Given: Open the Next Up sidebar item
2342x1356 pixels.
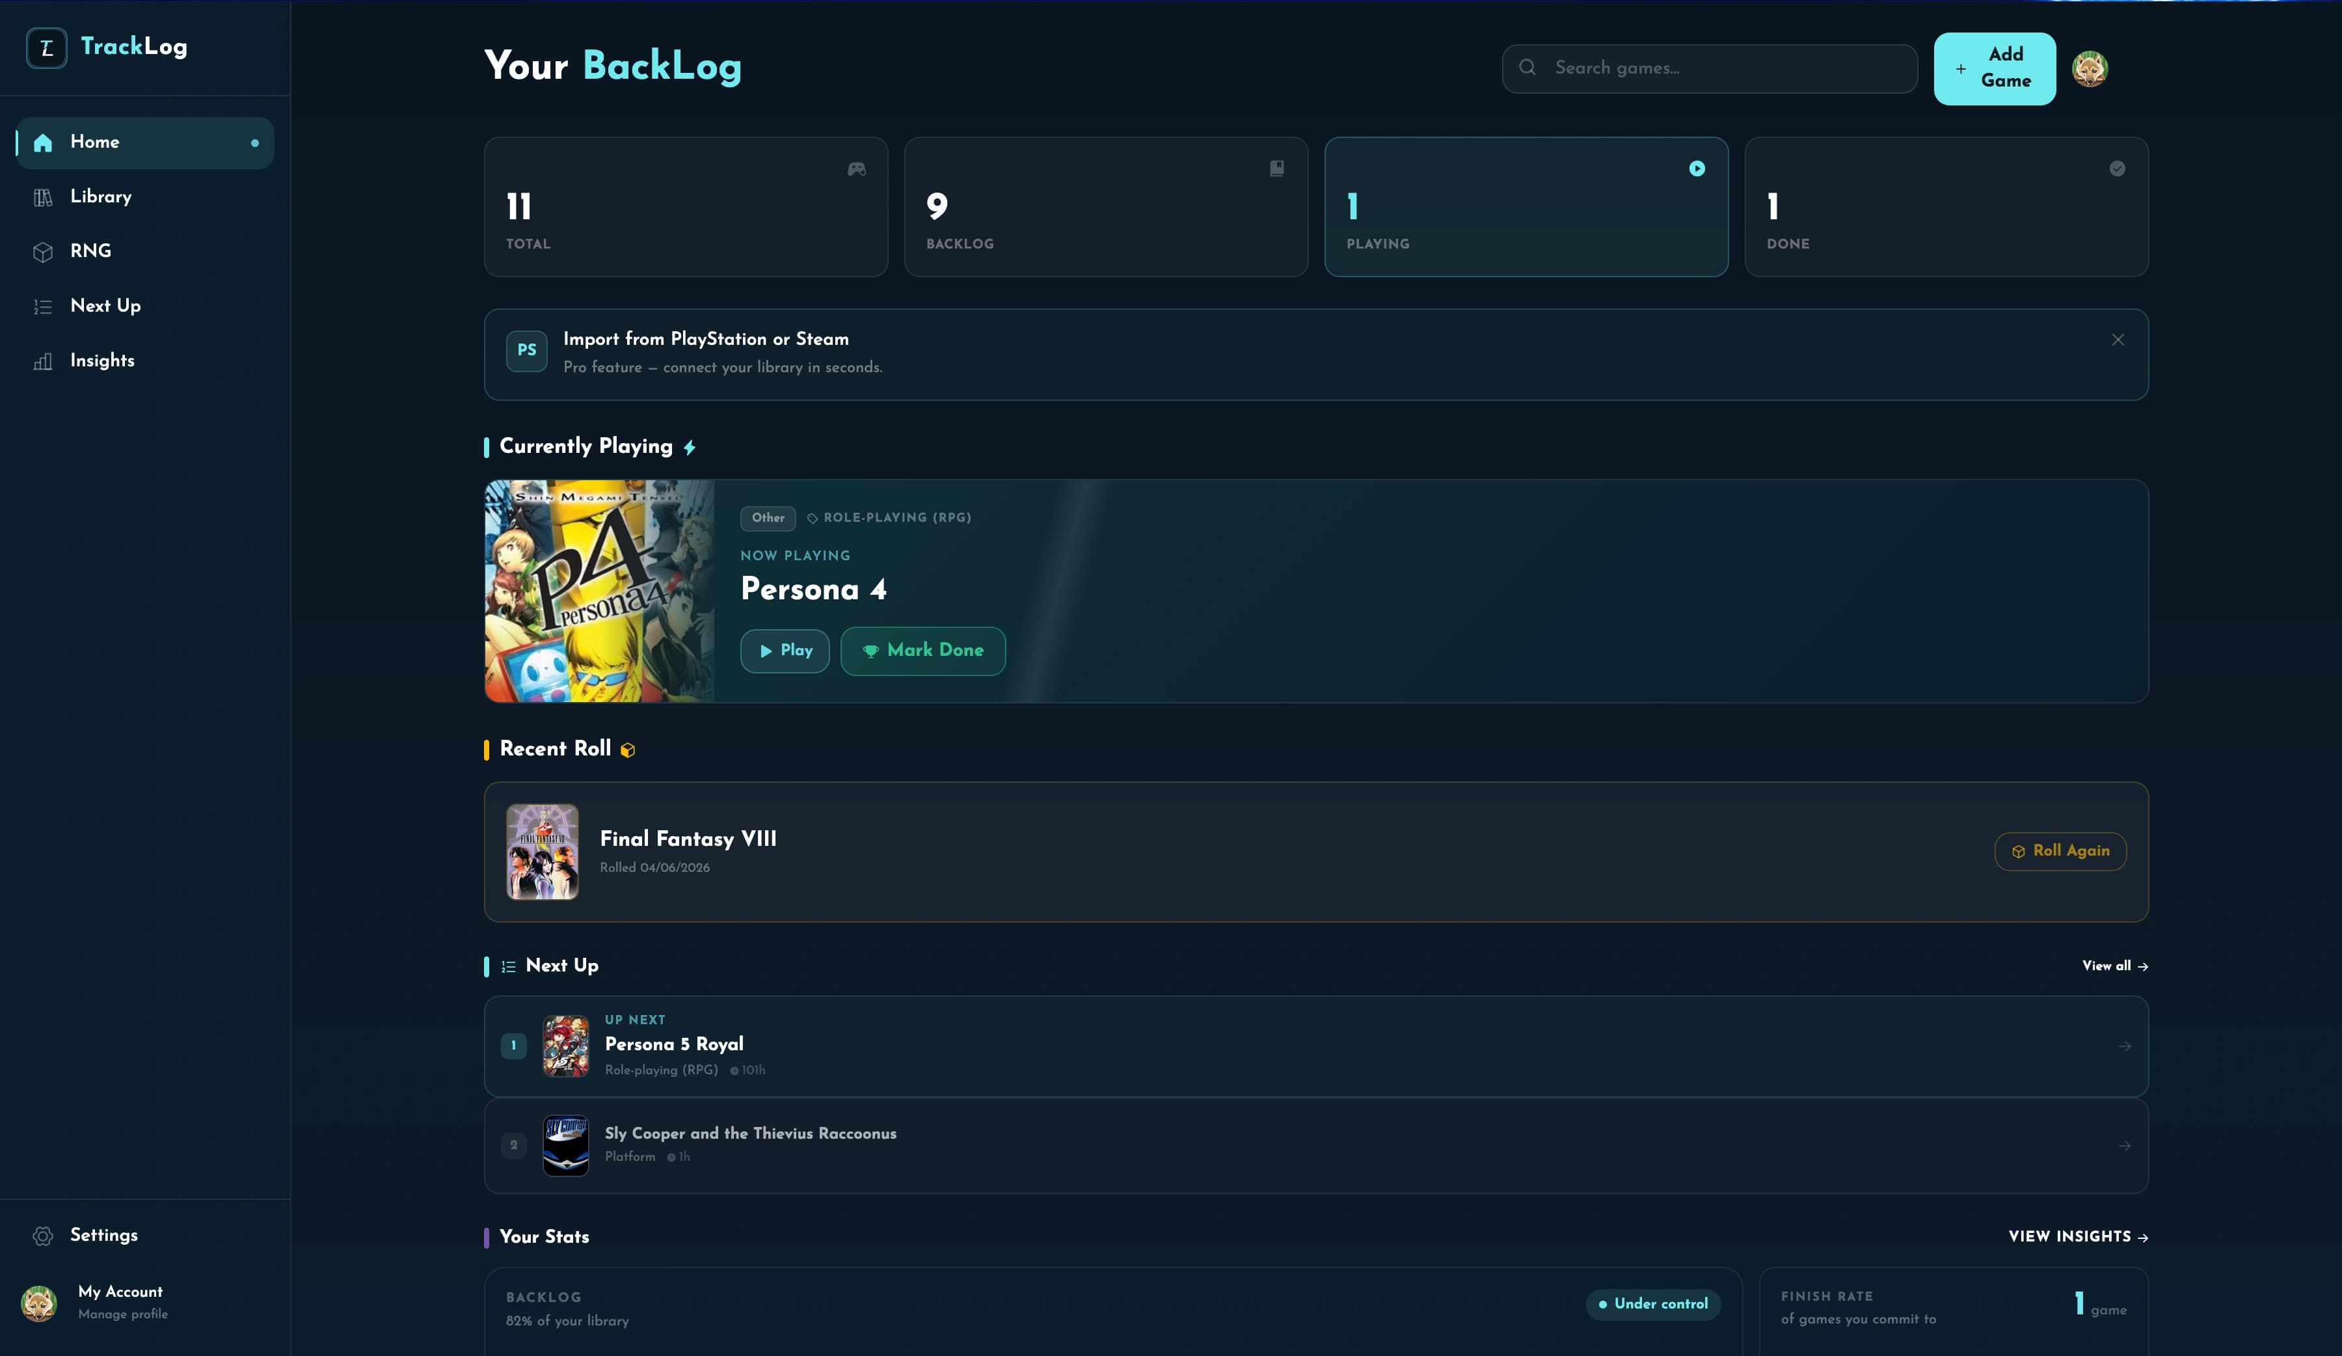Looking at the screenshot, I should coord(145,306).
